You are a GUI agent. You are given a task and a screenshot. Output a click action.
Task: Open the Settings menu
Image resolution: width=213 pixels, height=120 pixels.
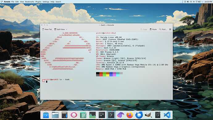tap(46, 2)
